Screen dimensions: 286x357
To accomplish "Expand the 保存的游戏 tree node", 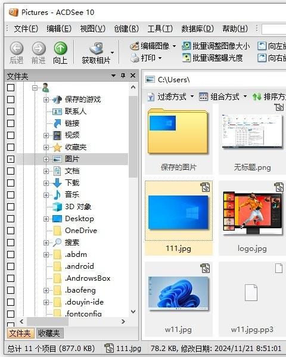I will click(x=46, y=100).
